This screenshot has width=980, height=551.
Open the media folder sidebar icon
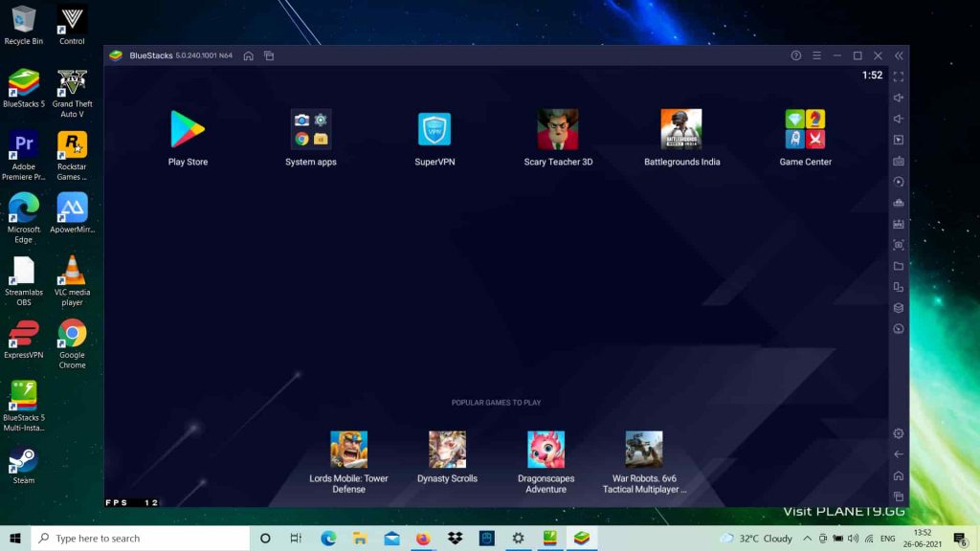click(x=899, y=266)
